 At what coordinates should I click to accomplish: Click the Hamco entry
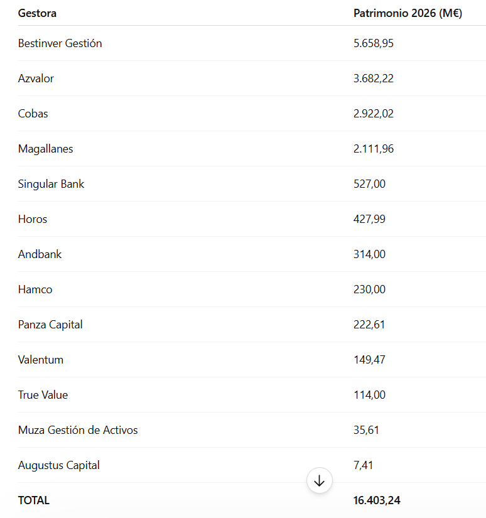tap(35, 289)
